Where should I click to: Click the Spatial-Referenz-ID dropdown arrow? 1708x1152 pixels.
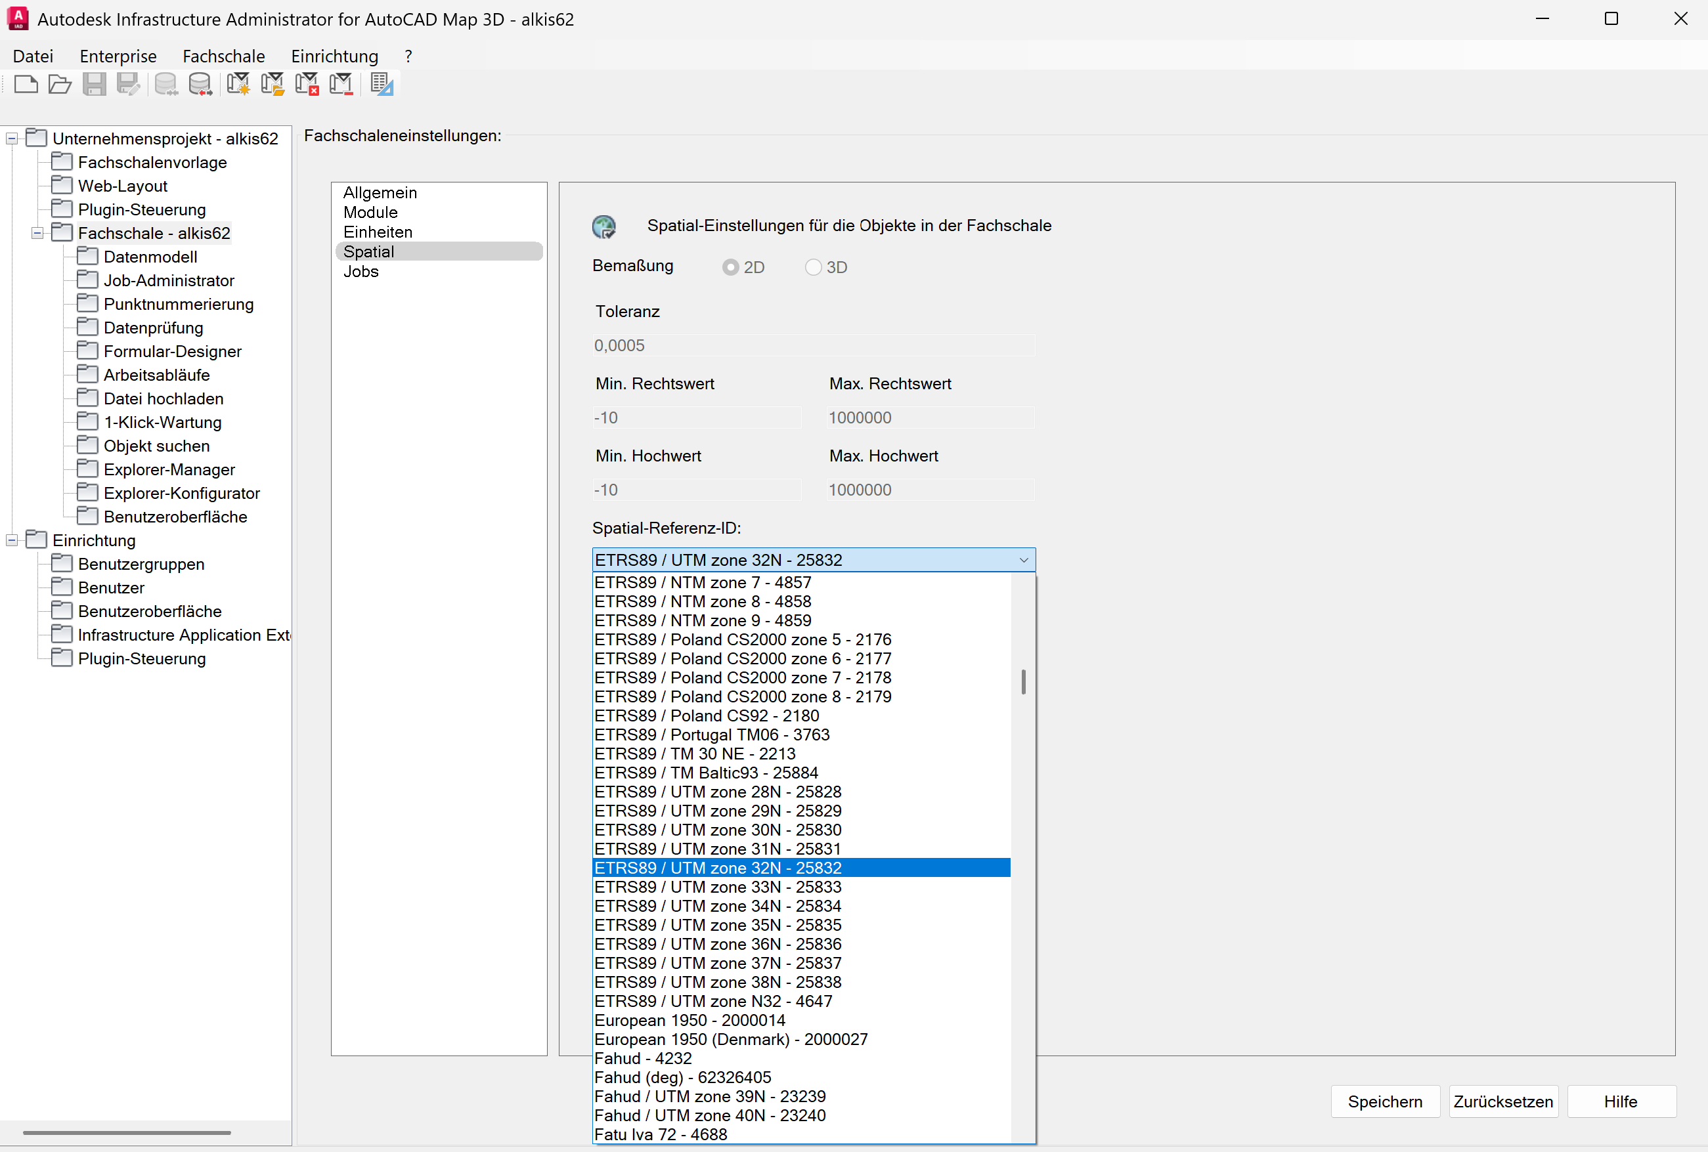pyautogui.click(x=1023, y=561)
